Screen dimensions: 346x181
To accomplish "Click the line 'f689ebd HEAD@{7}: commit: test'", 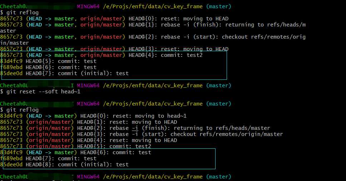I will [48, 158].
